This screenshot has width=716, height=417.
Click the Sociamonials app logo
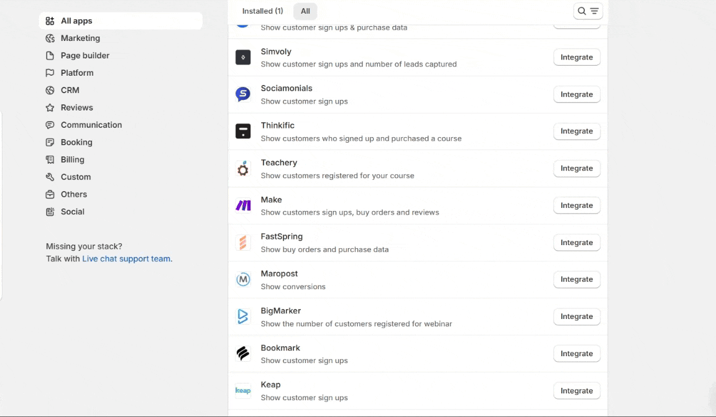coord(243,94)
